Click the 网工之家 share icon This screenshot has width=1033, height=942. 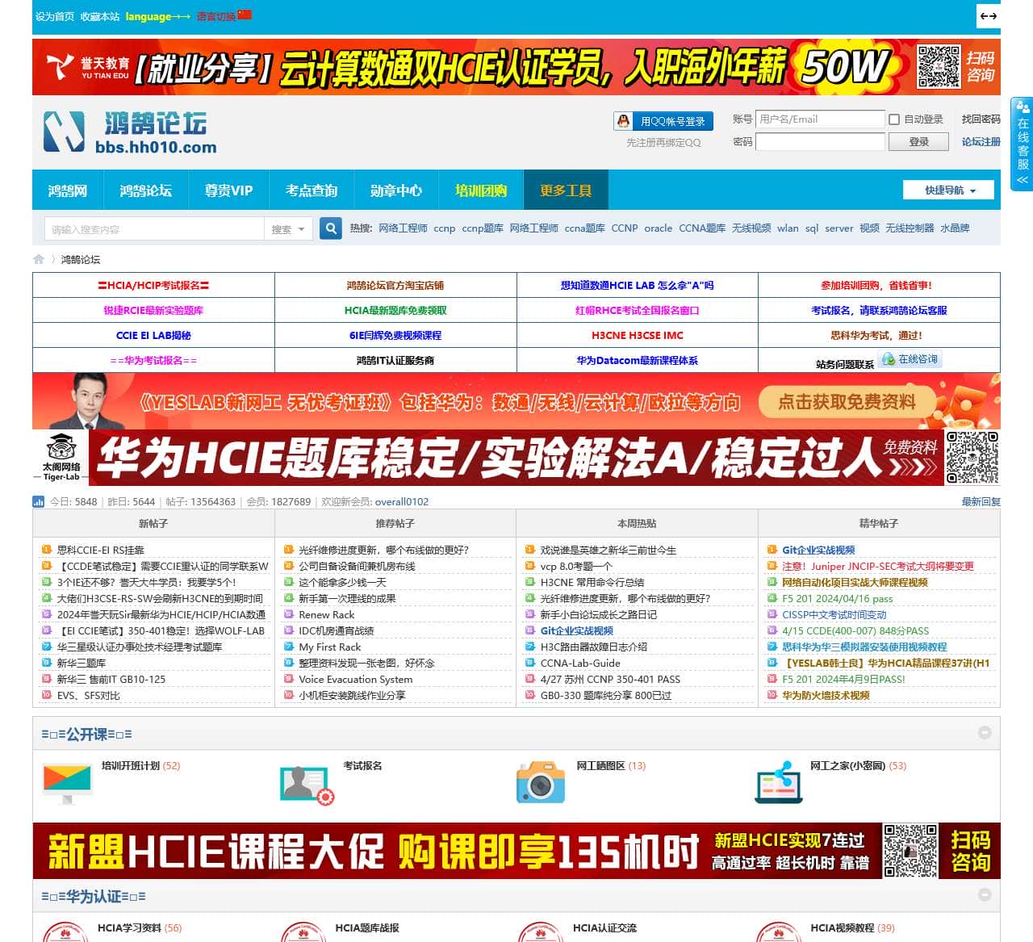point(779,782)
